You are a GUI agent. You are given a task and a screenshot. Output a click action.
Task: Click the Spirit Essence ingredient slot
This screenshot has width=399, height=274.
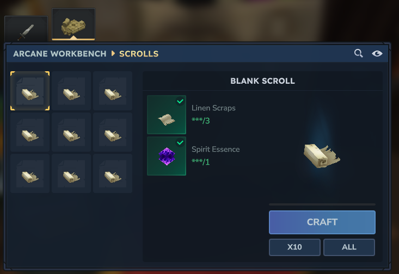coord(167,156)
